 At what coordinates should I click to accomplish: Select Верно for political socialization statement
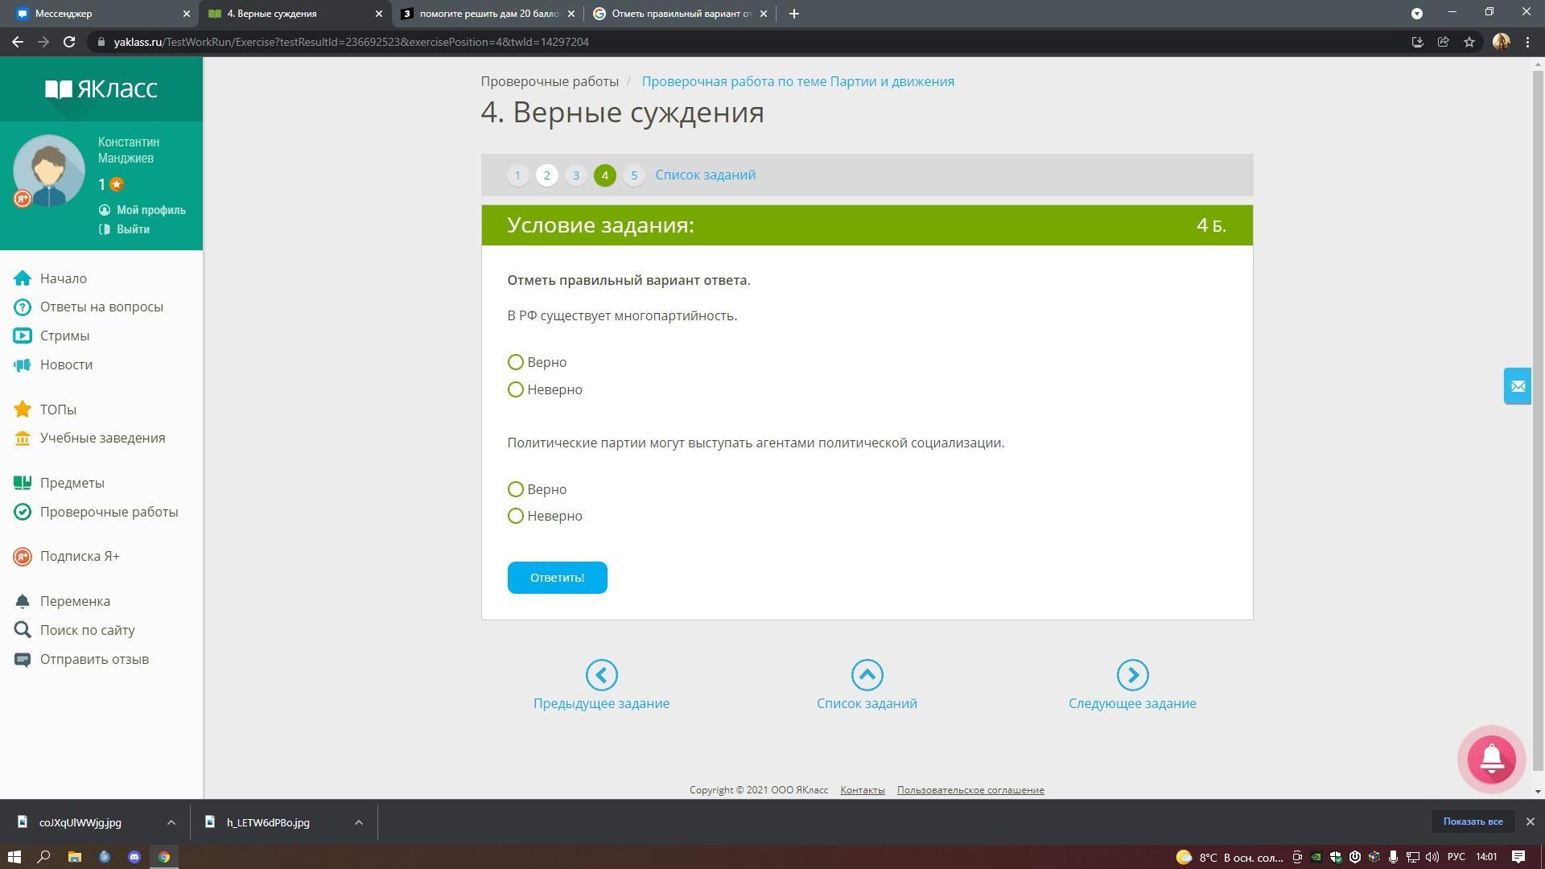[516, 489]
